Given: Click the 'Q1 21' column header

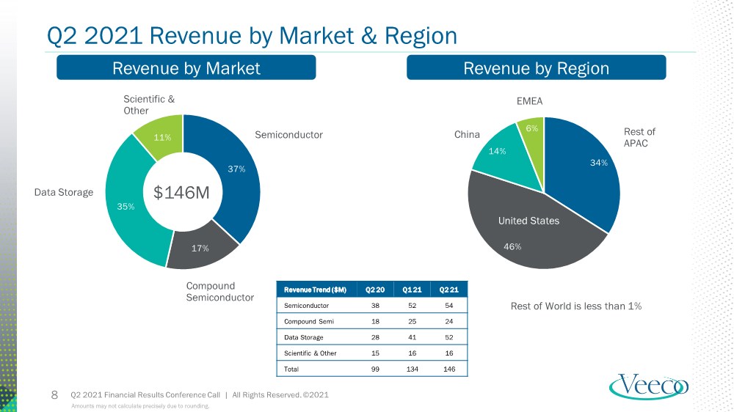Looking at the screenshot, I should coord(412,290).
